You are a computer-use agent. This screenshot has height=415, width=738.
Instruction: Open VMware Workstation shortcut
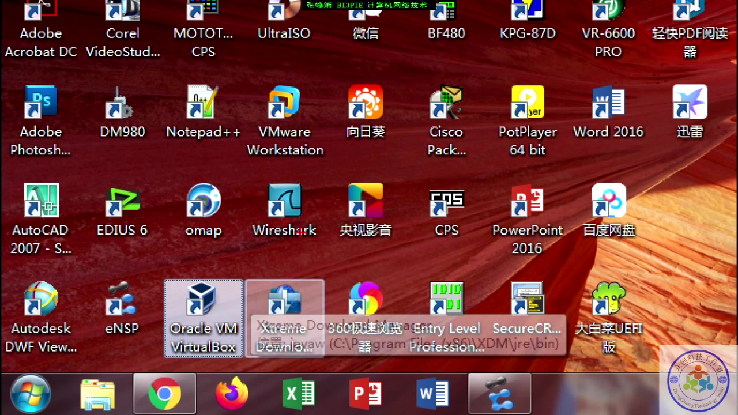(x=285, y=121)
